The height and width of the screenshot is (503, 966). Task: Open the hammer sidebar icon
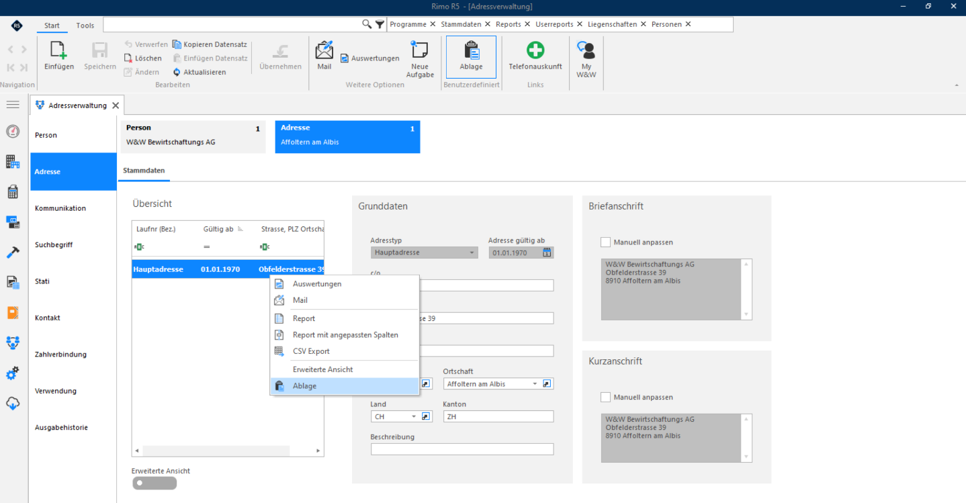13,252
